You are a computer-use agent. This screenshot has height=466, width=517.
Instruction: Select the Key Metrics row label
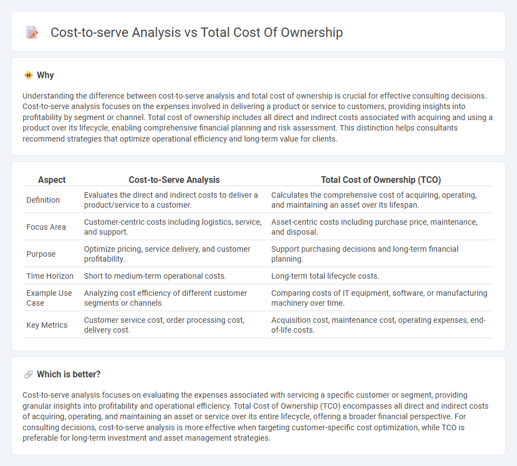pyautogui.click(x=47, y=325)
